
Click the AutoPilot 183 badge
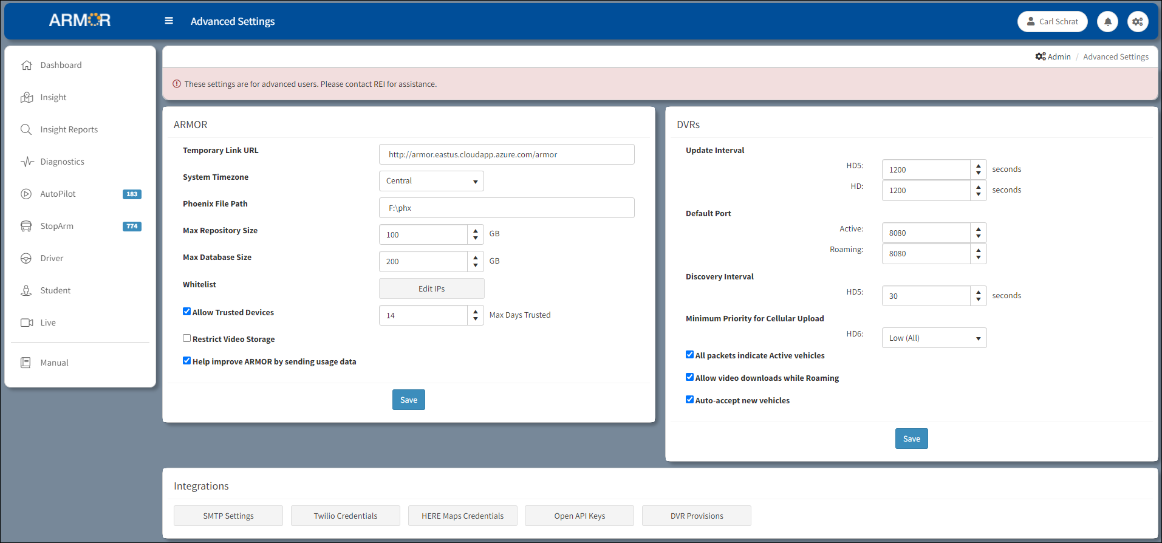132,194
